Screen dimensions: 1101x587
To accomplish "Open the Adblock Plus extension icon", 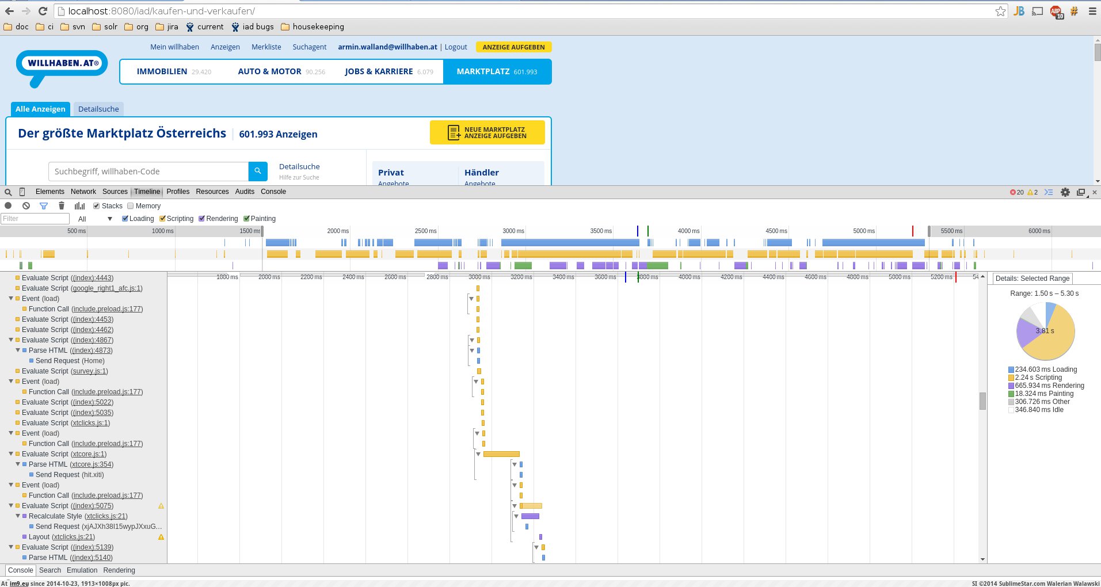I will (1056, 12).
